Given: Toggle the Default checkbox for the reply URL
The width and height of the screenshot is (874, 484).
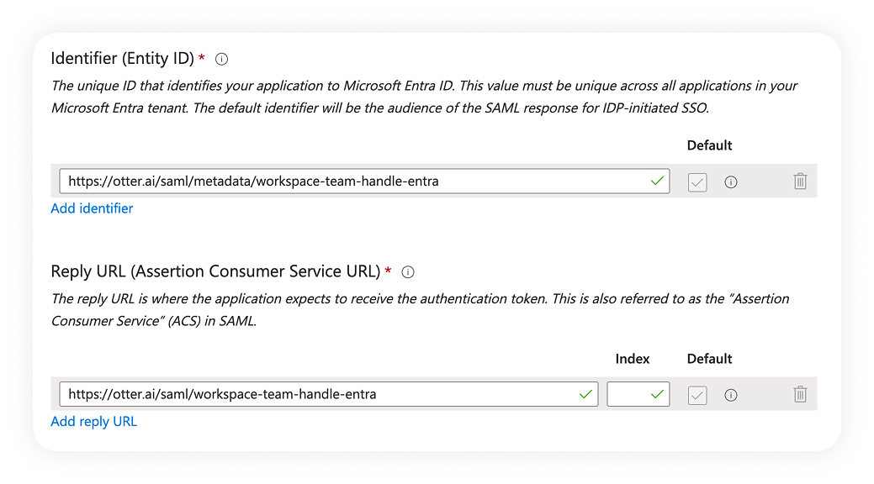Looking at the screenshot, I should click(697, 394).
